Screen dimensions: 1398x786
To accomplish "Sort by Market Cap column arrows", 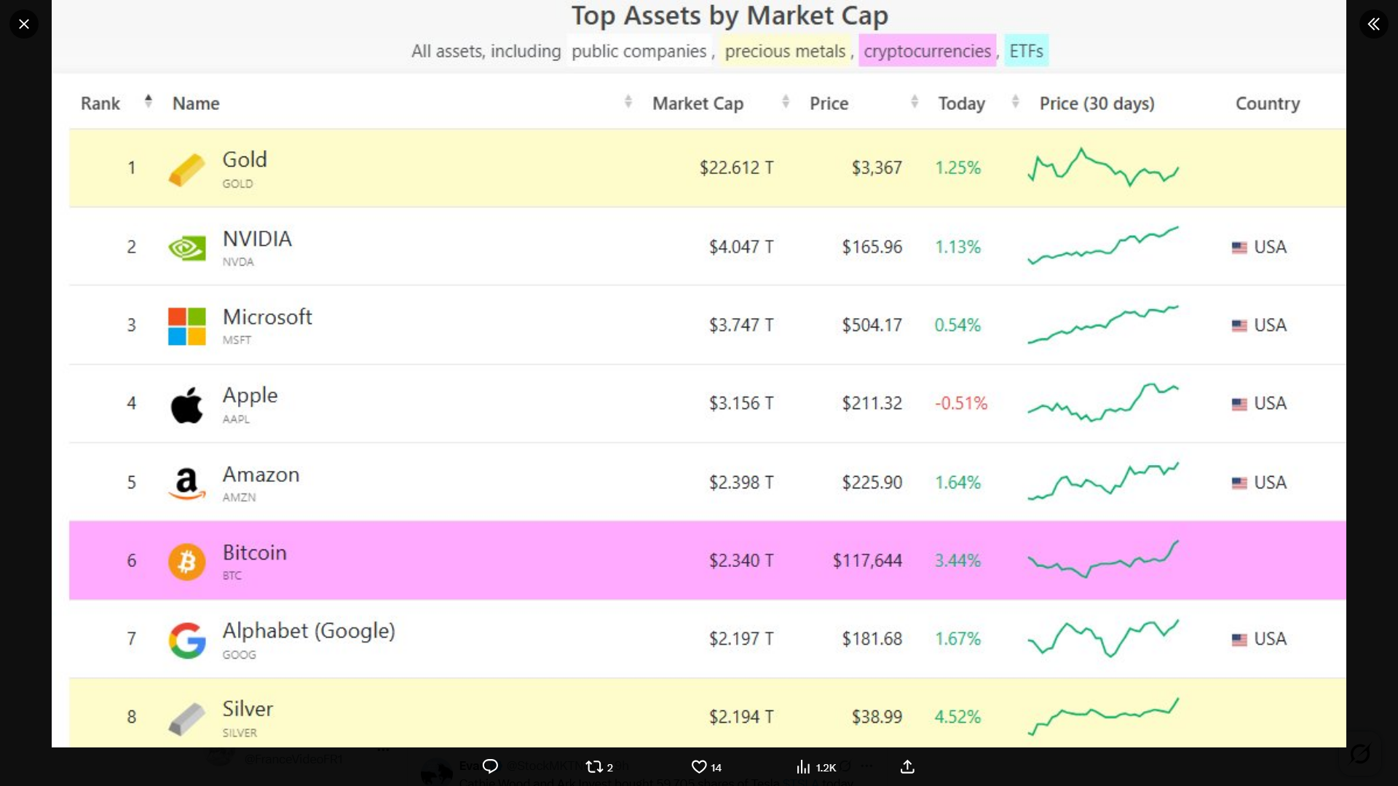I will pyautogui.click(x=786, y=102).
